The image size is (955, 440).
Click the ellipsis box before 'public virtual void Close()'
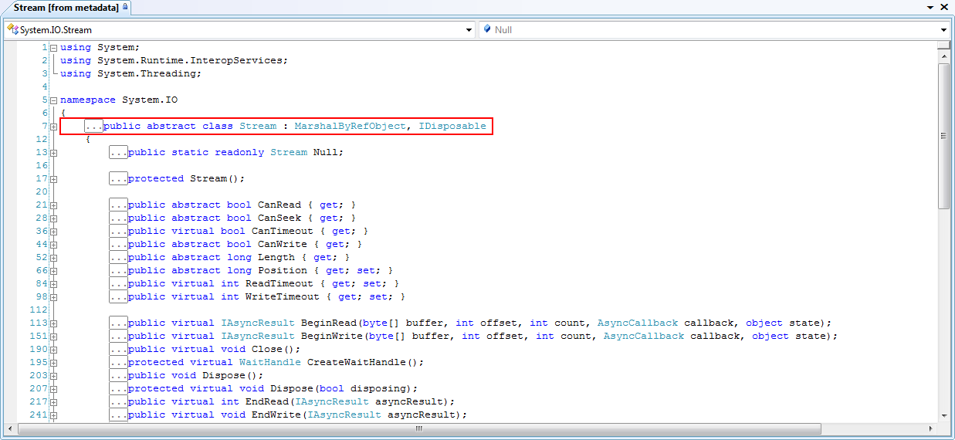point(118,349)
